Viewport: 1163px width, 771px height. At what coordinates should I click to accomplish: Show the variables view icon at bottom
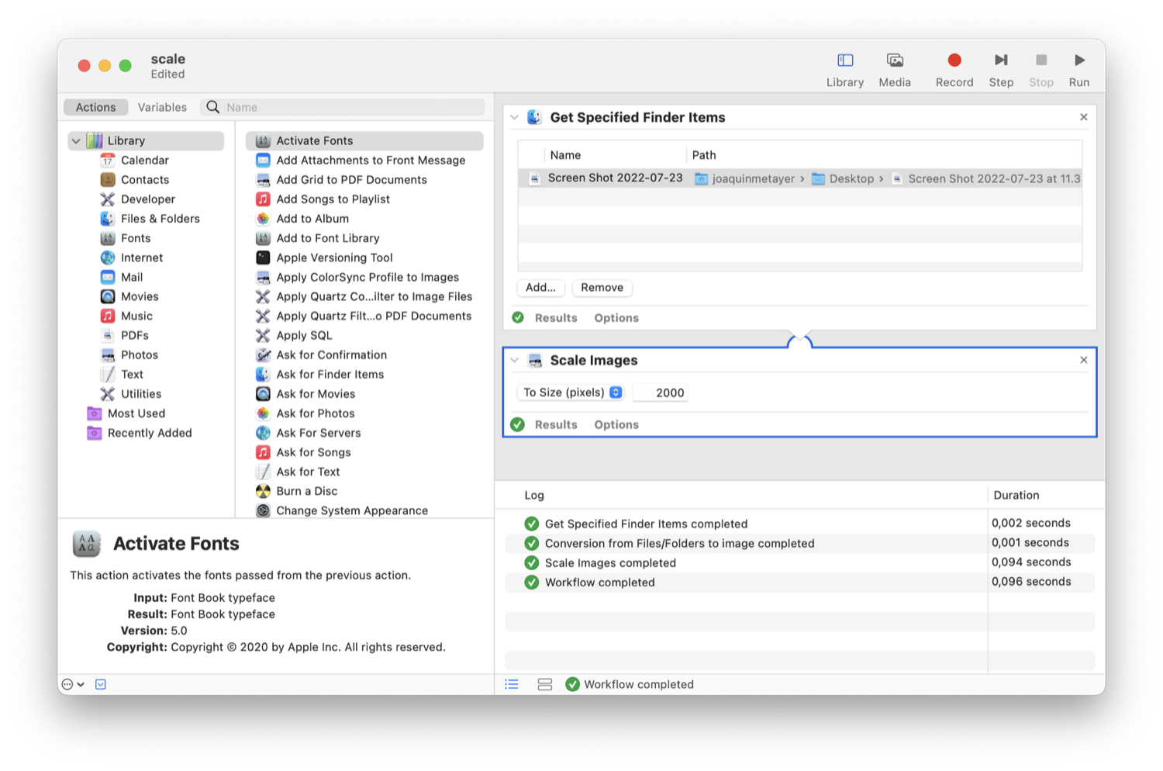544,684
